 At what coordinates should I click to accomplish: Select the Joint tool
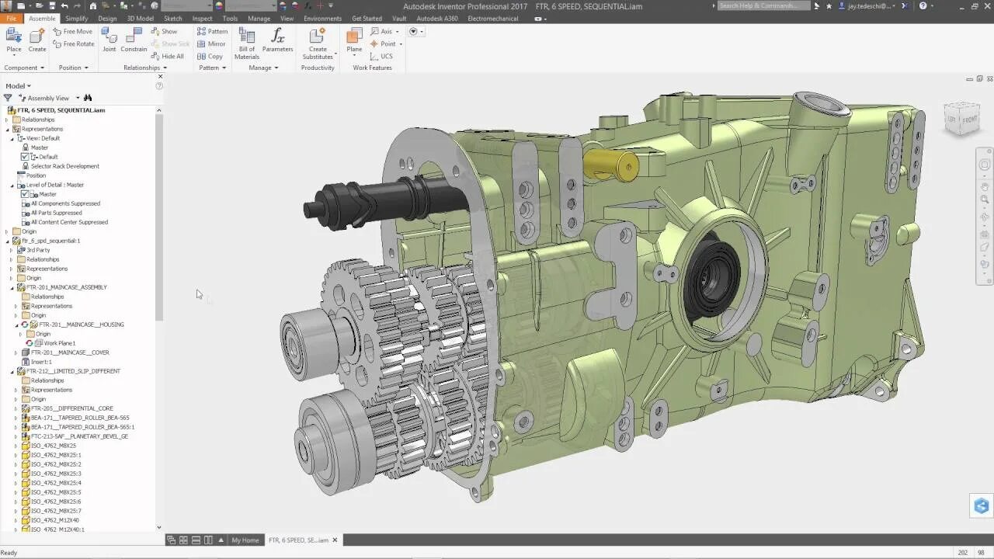coord(109,40)
